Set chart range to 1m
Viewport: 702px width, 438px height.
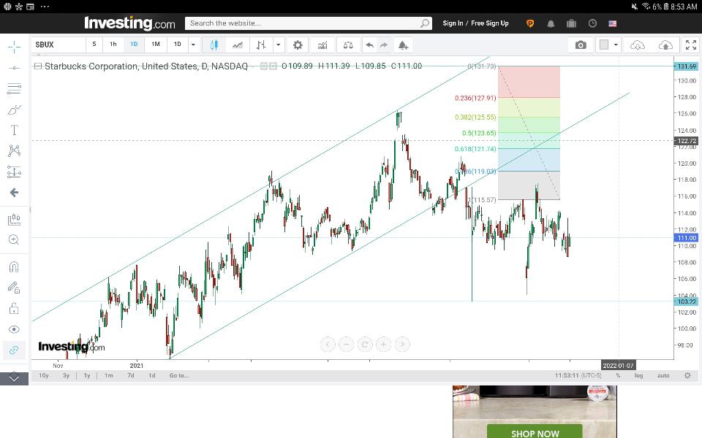[108, 375]
